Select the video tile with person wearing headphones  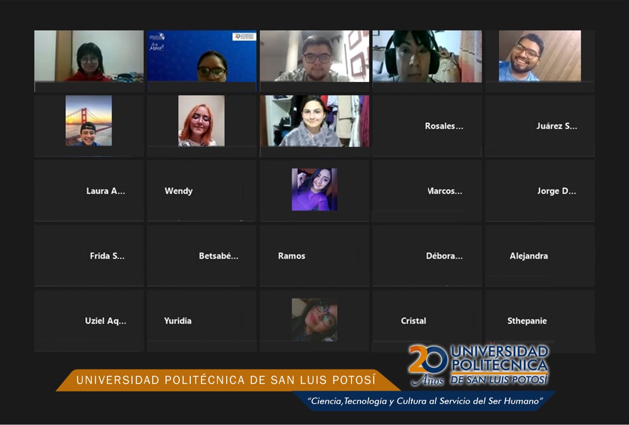click(x=427, y=57)
